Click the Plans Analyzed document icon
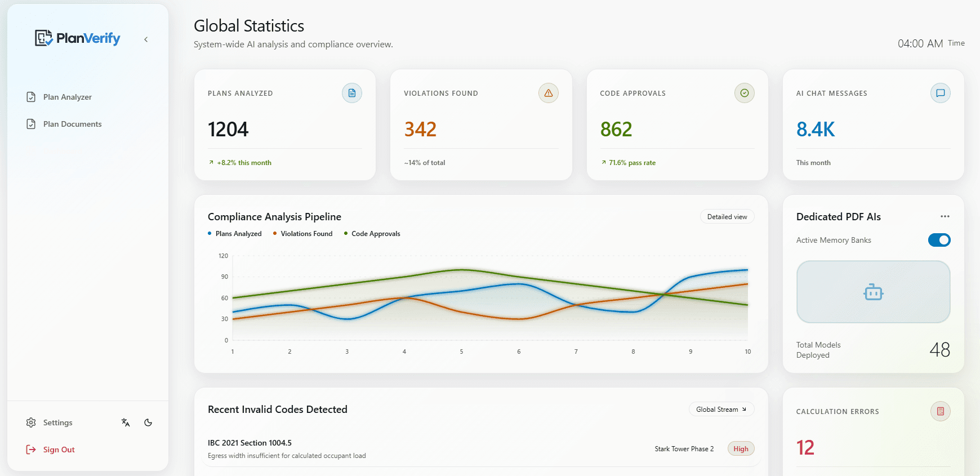The height and width of the screenshot is (476, 980). [x=352, y=93]
